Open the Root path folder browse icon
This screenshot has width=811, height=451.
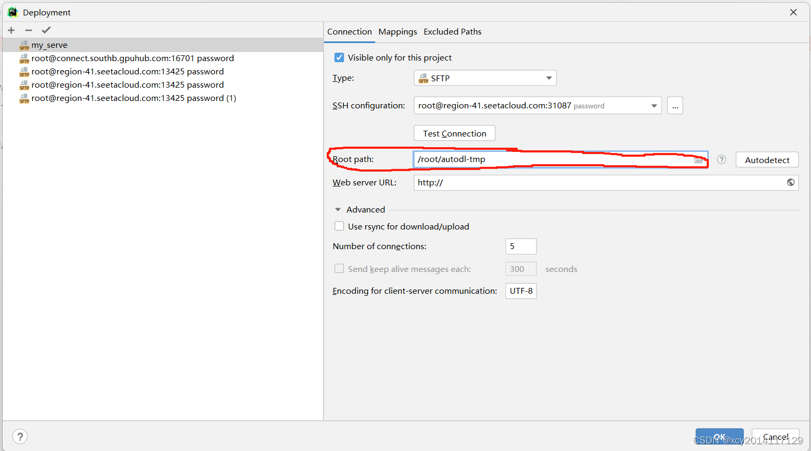point(699,159)
